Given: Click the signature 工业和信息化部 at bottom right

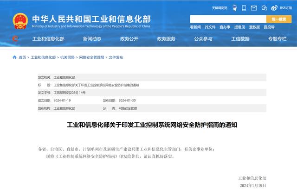Looking at the screenshot, I should click(252, 178).
